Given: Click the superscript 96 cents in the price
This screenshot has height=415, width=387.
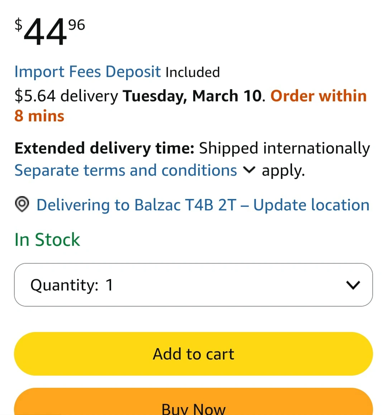Looking at the screenshot, I should [76, 25].
